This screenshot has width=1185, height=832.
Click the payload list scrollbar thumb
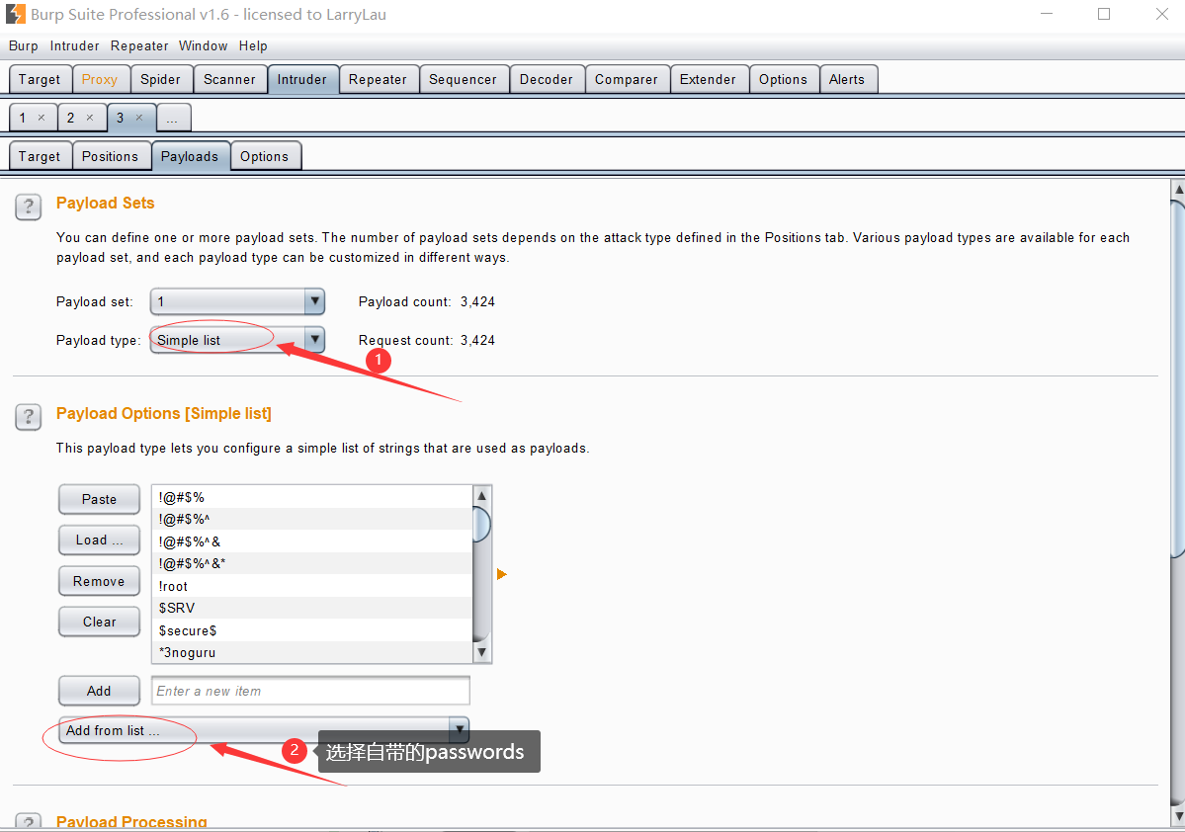click(481, 525)
